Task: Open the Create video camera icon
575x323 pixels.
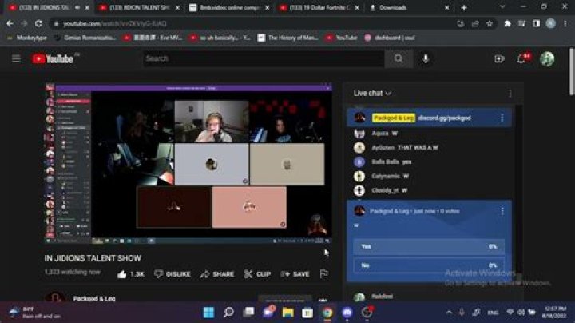Action: click(x=499, y=58)
